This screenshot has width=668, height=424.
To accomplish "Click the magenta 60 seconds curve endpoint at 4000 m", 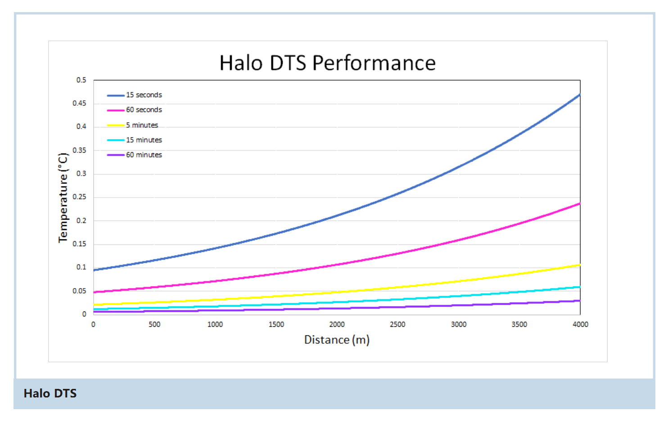I will click(579, 204).
